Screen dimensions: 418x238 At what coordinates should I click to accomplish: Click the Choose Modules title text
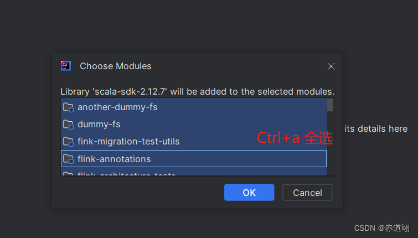(115, 66)
